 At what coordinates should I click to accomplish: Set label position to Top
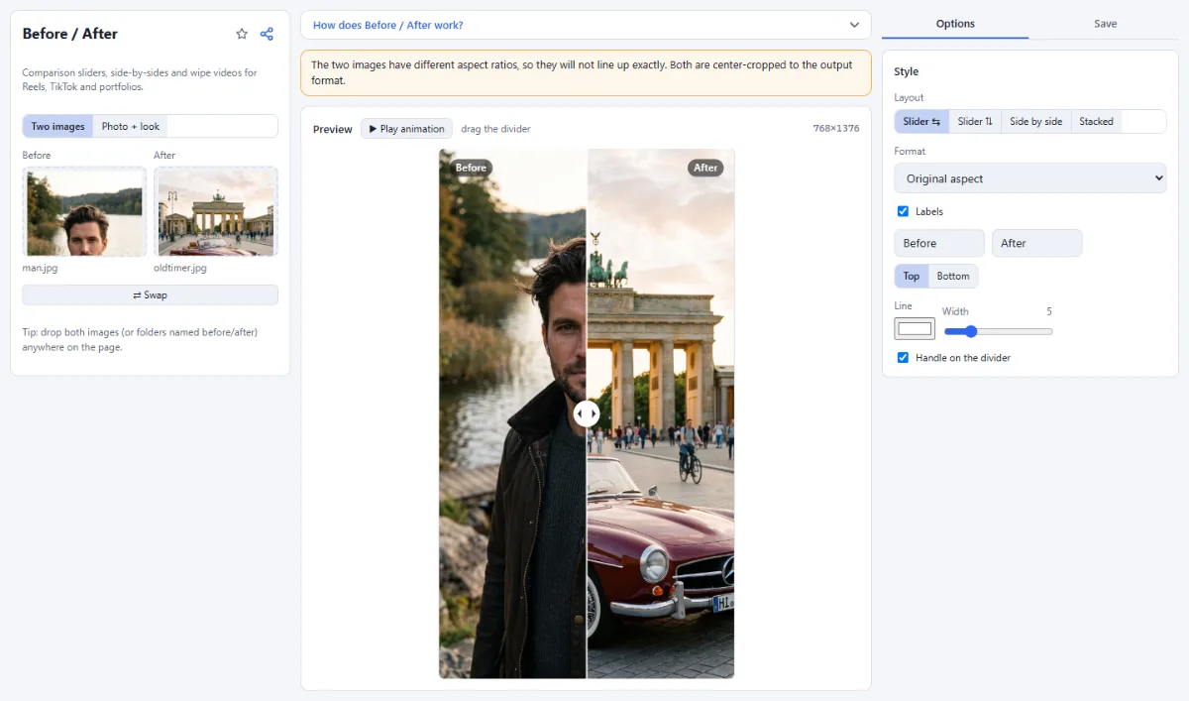pos(912,276)
